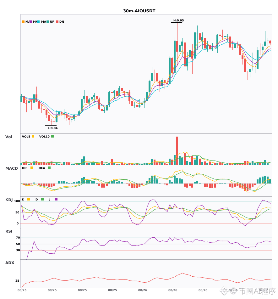Viewport: 278px width, 299px height.
Task: Click the H:0.05 high price label
Action: pyautogui.click(x=178, y=20)
